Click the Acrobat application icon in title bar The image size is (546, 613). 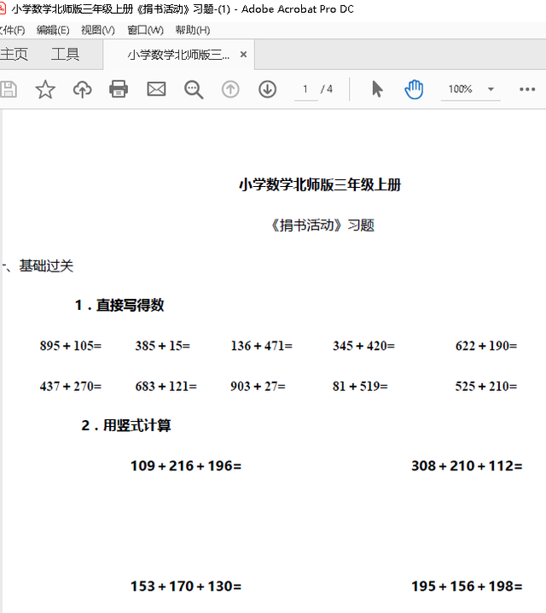click(3, 9)
